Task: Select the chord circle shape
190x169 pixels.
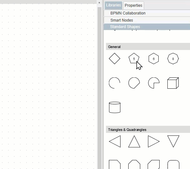Action: click(x=134, y=83)
